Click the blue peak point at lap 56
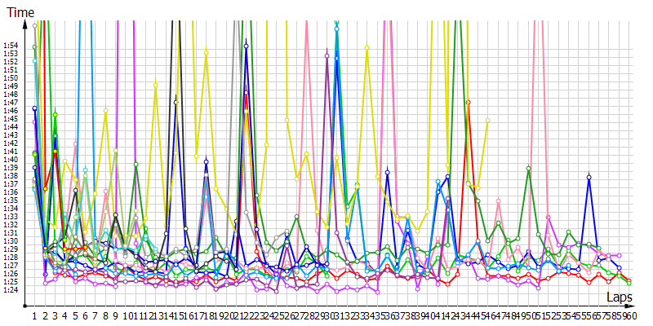653x326 pixels. 589,177
